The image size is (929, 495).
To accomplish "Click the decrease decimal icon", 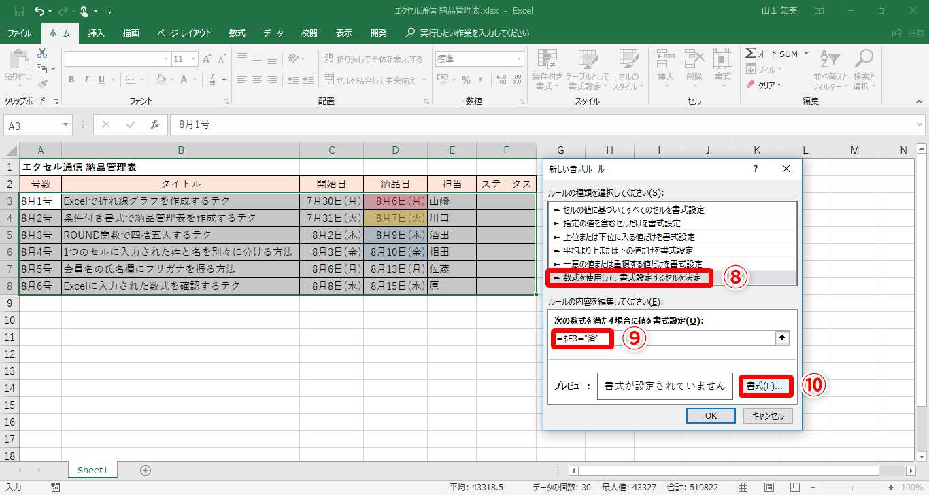I will click(516, 80).
